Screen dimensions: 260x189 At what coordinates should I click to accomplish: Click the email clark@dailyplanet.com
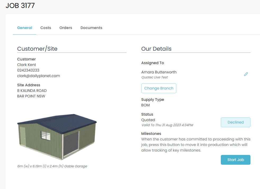tap(38, 76)
